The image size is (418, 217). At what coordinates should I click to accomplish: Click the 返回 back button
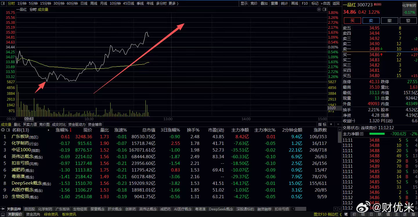(336, 3)
